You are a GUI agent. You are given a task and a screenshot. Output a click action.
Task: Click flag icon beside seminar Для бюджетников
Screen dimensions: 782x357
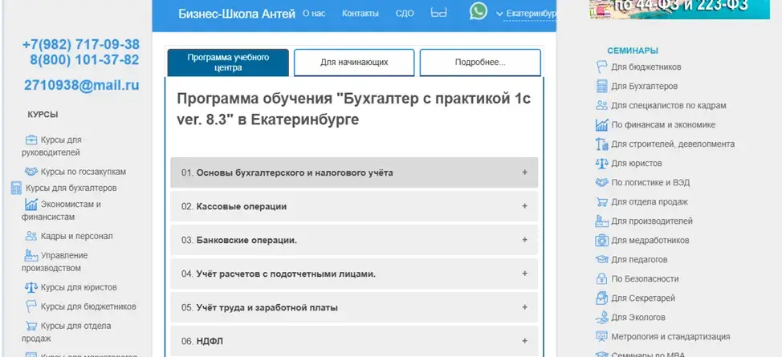pyautogui.click(x=602, y=67)
